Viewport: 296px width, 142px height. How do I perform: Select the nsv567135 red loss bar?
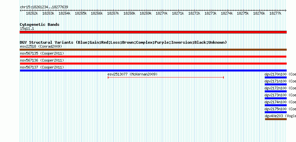coord(153,57)
